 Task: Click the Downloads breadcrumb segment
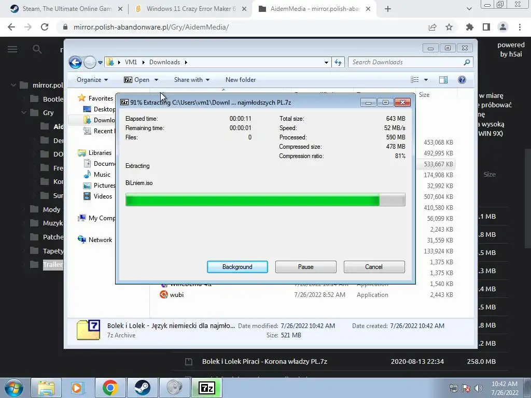click(164, 62)
